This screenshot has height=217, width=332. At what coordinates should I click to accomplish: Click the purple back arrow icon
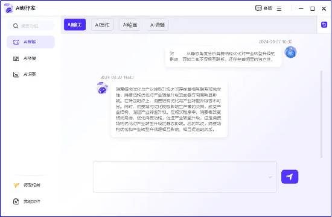(324, 25)
